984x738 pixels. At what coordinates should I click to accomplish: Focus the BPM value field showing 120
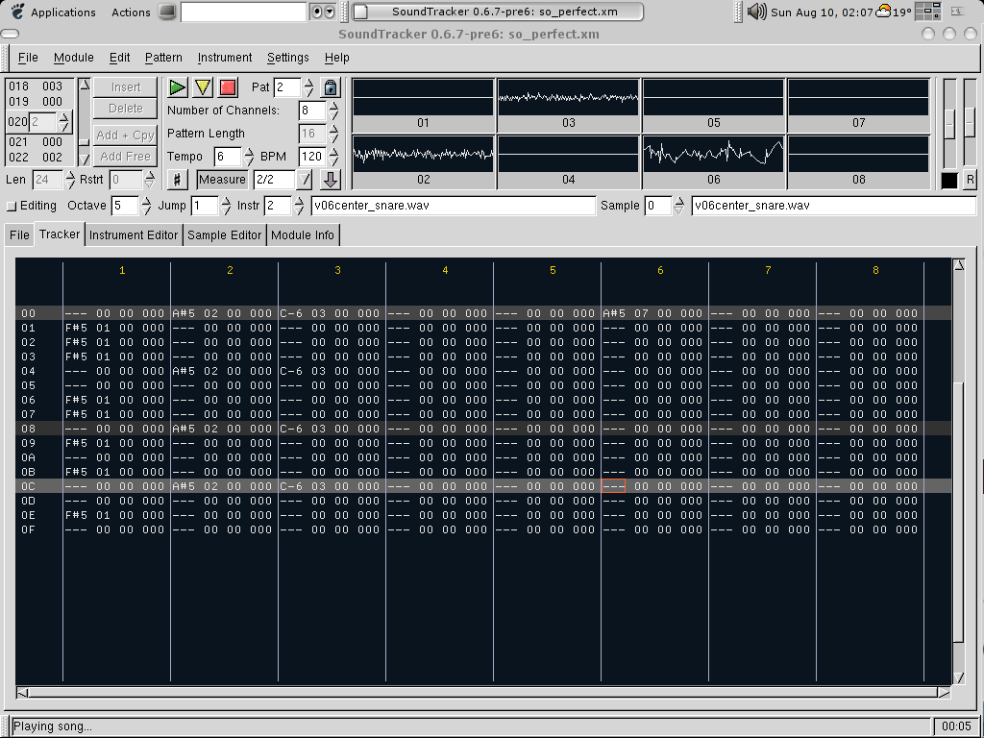click(311, 157)
